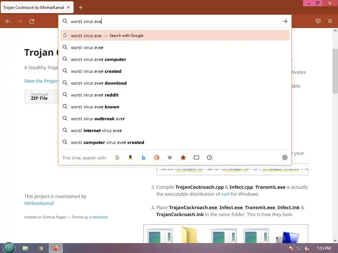Click the Action Center flag tray icon
This screenshot has height=253, width=338.
(x=291, y=248)
